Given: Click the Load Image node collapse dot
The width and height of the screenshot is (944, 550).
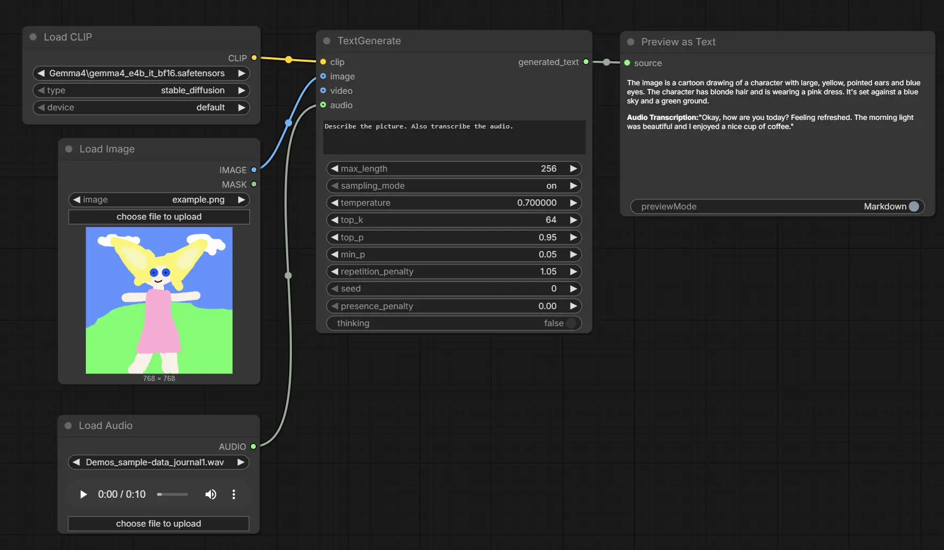Looking at the screenshot, I should pyautogui.click(x=69, y=149).
